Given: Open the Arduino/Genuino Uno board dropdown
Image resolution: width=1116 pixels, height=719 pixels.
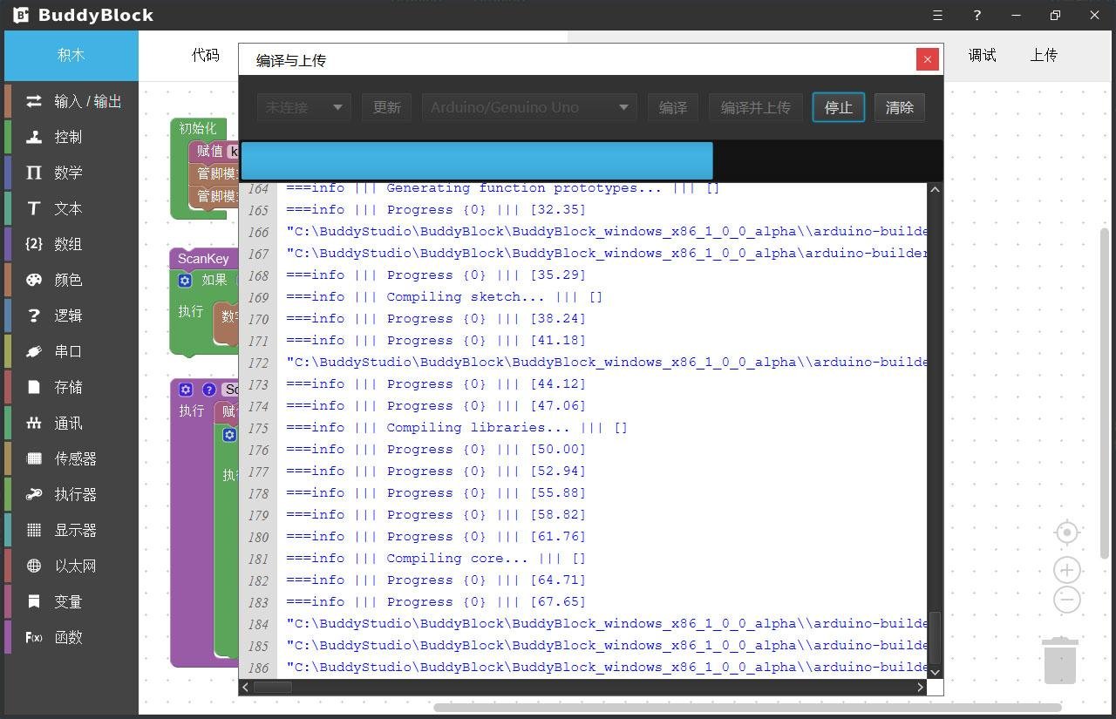Looking at the screenshot, I should [x=530, y=107].
